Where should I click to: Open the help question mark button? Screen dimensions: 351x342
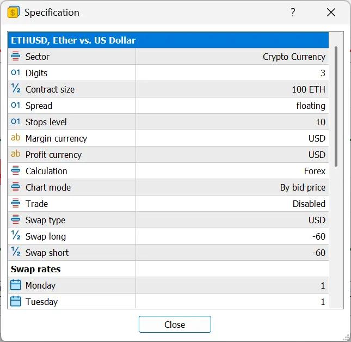point(293,13)
